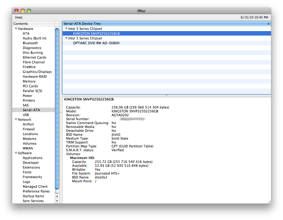Open Volumes section

tap(29, 143)
